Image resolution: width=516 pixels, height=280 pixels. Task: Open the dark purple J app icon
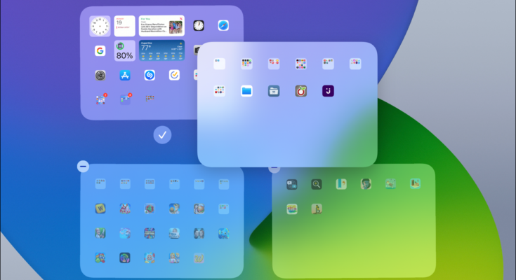[327, 90]
